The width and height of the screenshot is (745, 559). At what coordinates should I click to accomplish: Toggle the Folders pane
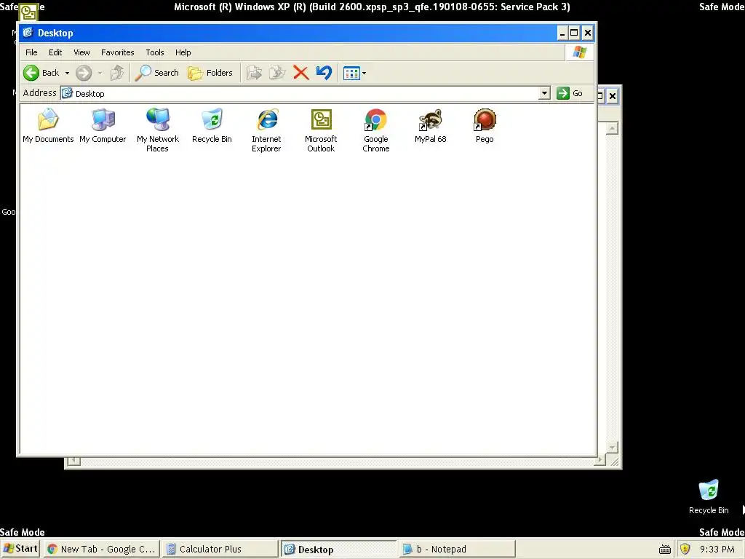[x=210, y=73]
